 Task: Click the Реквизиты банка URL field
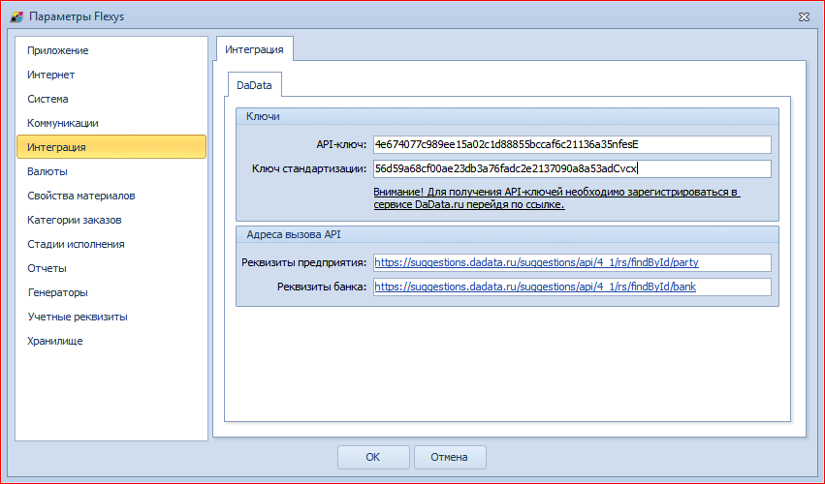[x=572, y=287]
